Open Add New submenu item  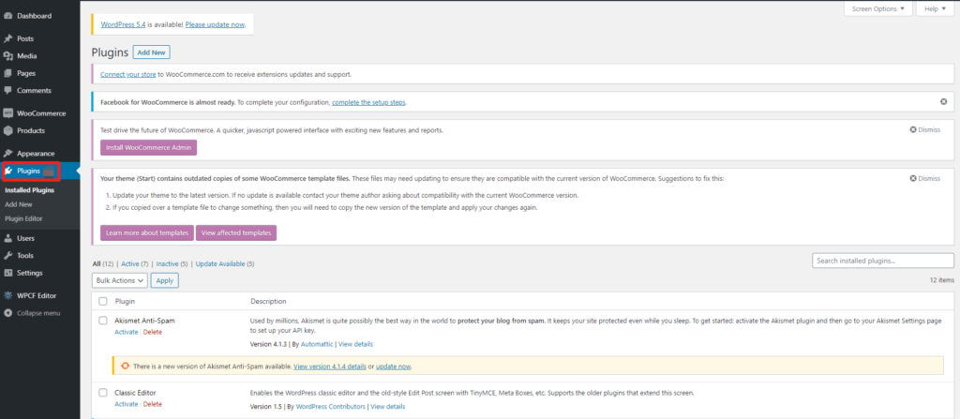click(x=19, y=204)
